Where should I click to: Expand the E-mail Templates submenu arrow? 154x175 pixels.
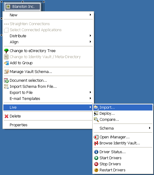[x=90, y=98]
